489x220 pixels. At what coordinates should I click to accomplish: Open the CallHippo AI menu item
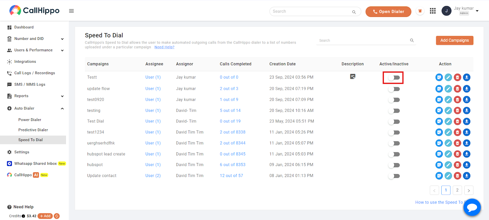pyautogui.click(x=27, y=175)
